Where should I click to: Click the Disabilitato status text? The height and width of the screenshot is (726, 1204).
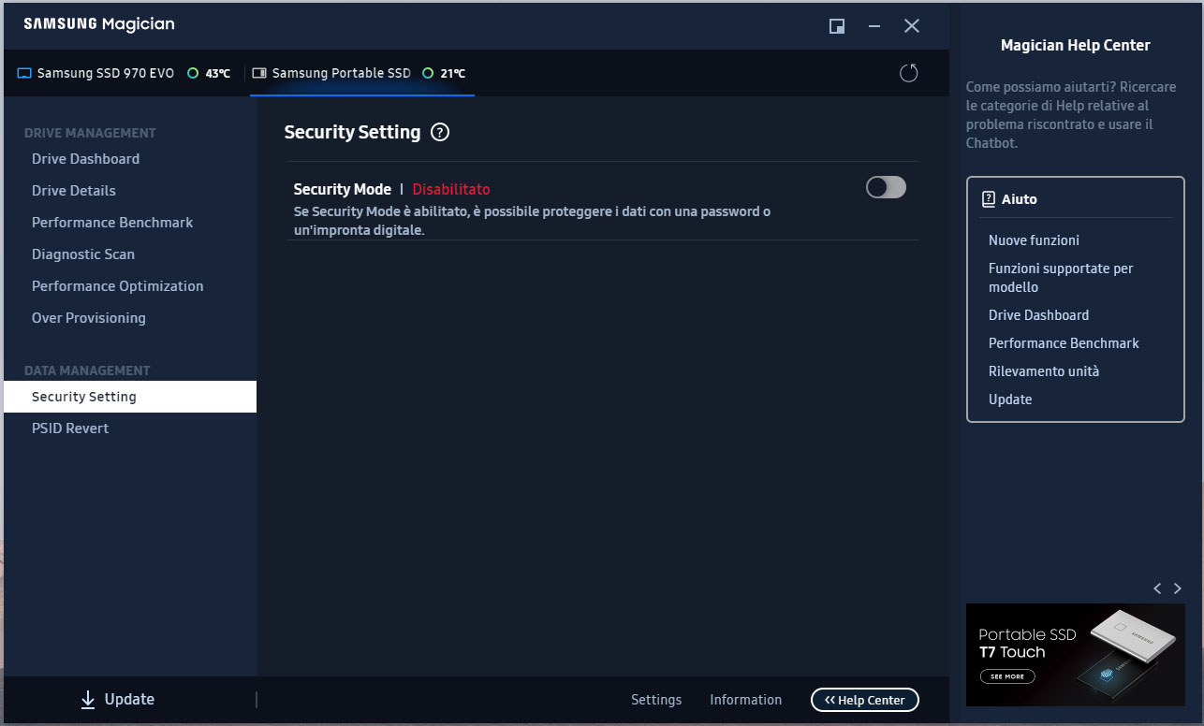pos(451,190)
